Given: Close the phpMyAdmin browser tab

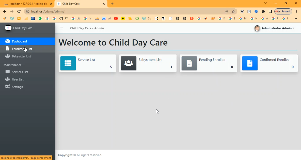Looking at the screenshot, I should pos(51,4).
